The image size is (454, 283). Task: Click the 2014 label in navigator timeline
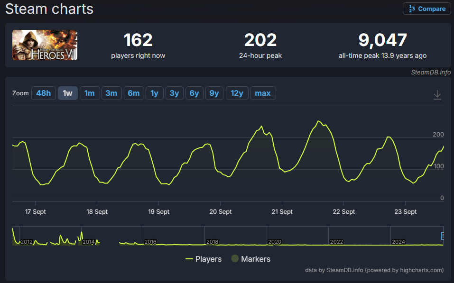click(88, 242)
